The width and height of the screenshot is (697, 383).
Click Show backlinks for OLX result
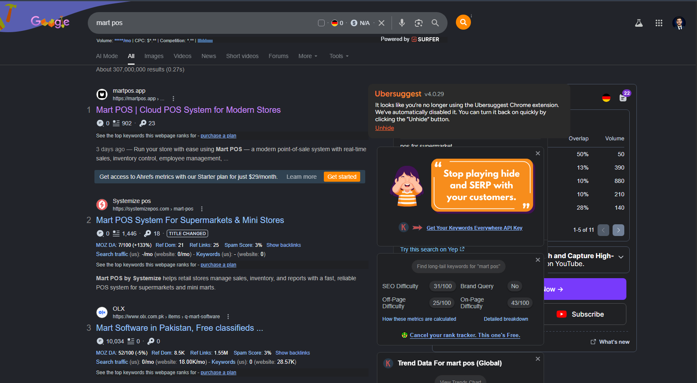(293, 353)
